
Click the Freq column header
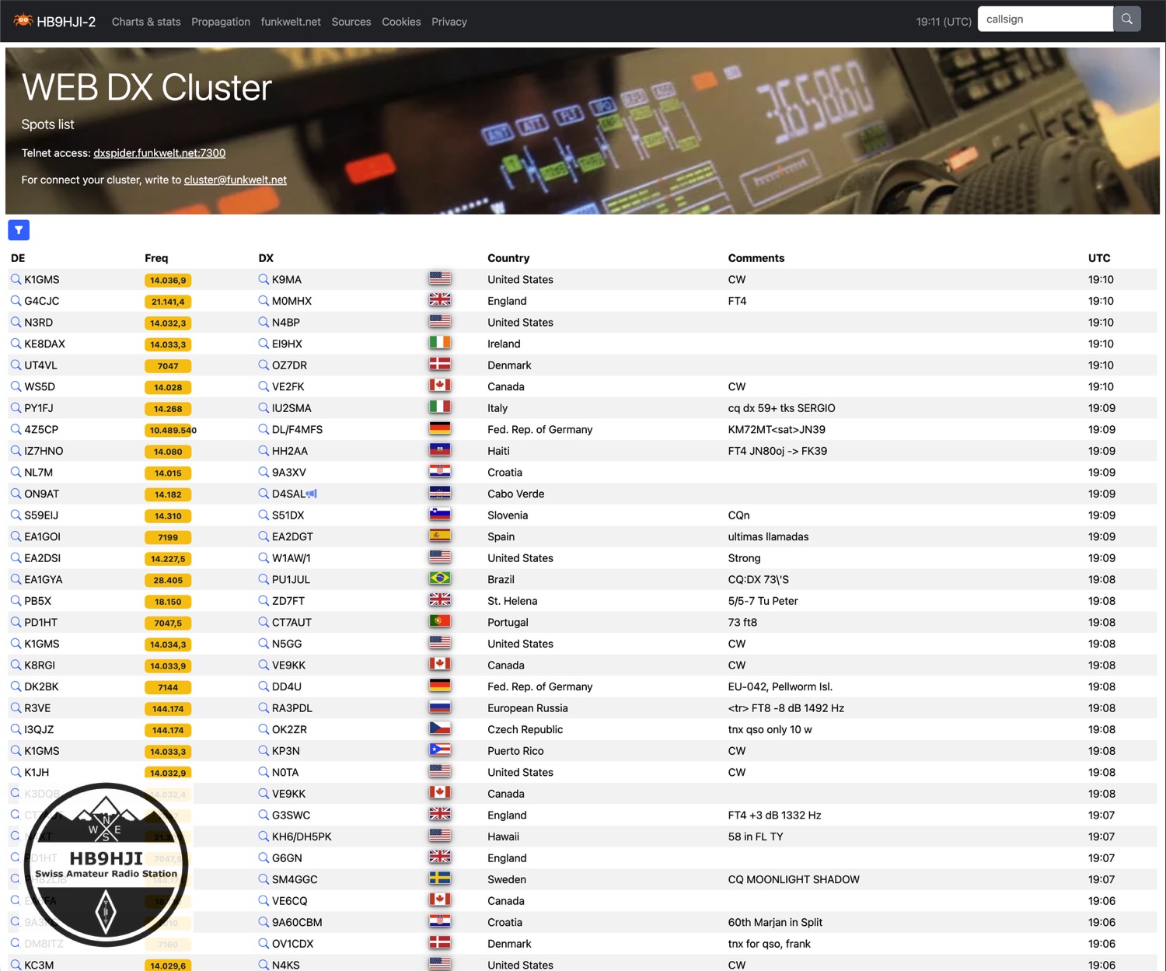[156, 258]
